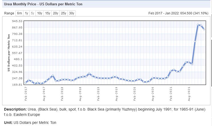Click the 945.53 y-axis tick label

(x=17, y=21)
